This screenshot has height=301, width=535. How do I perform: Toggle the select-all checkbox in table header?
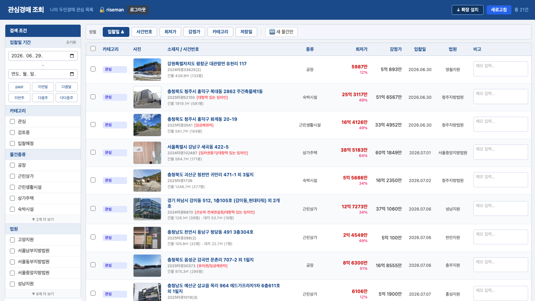pos(93,49)
